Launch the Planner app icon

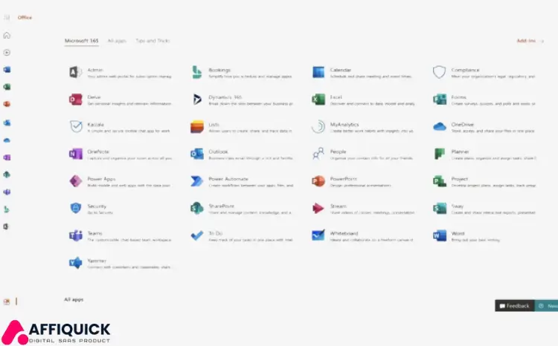[440, 154]
